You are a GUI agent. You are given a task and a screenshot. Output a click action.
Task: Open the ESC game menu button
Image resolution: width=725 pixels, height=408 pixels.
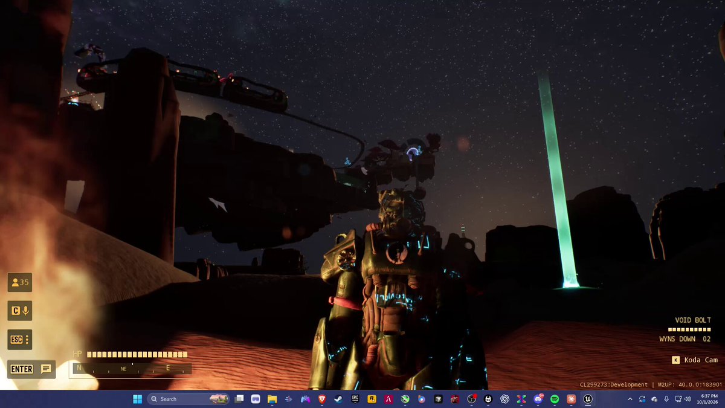[19, 340]
